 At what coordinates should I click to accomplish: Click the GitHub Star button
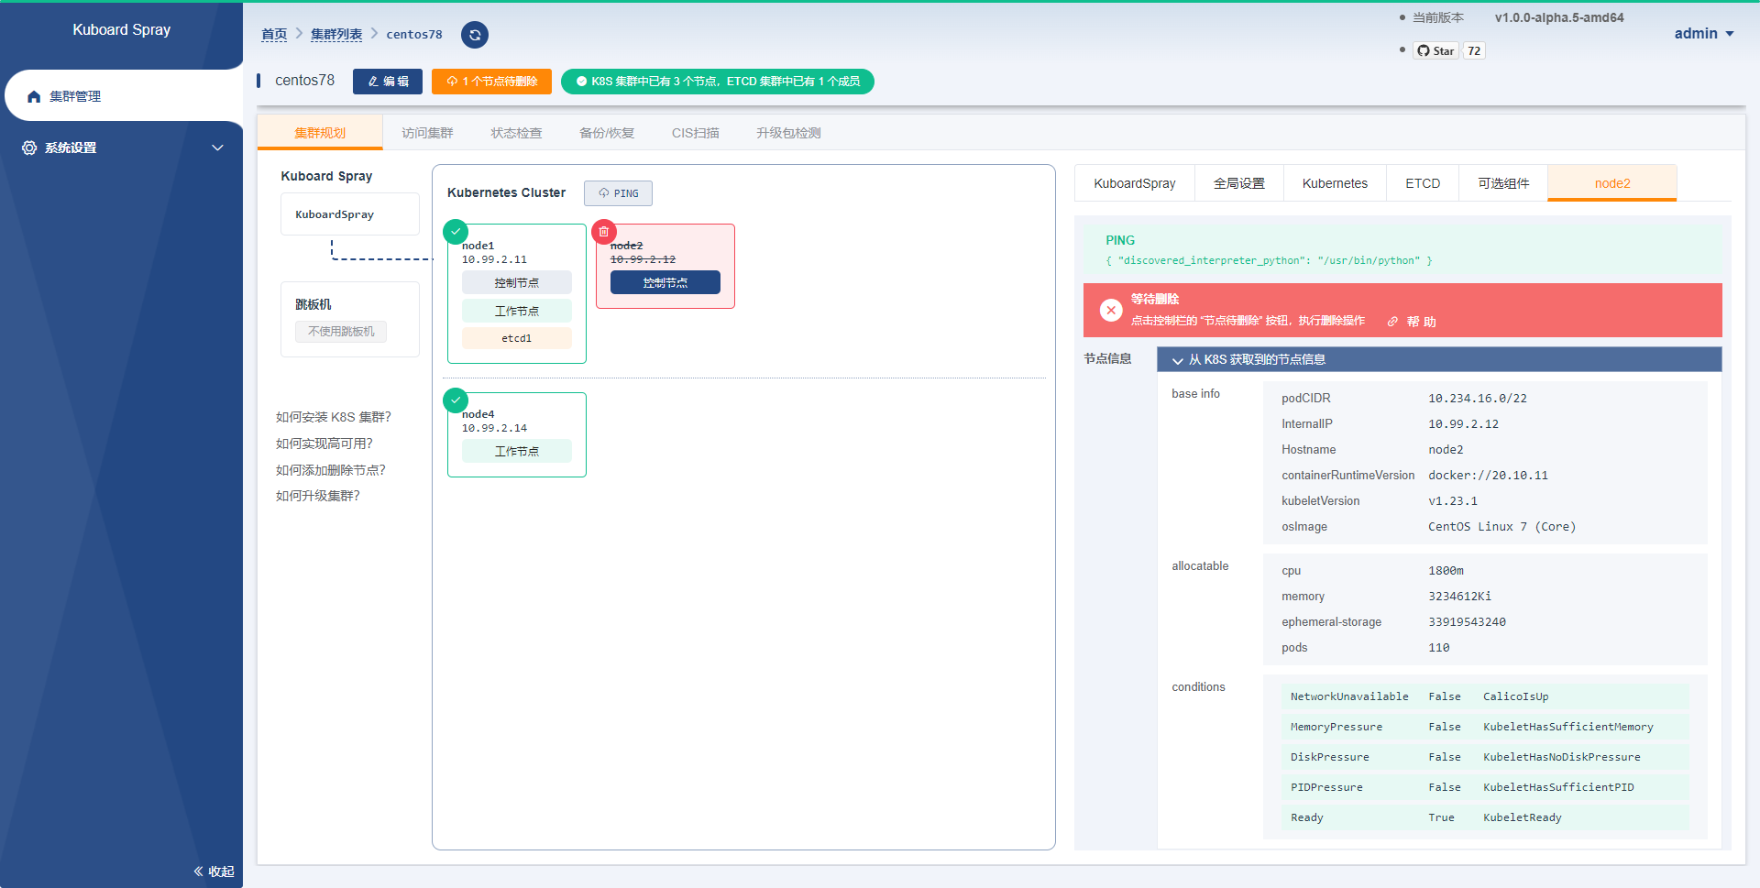pos(1436,50)
